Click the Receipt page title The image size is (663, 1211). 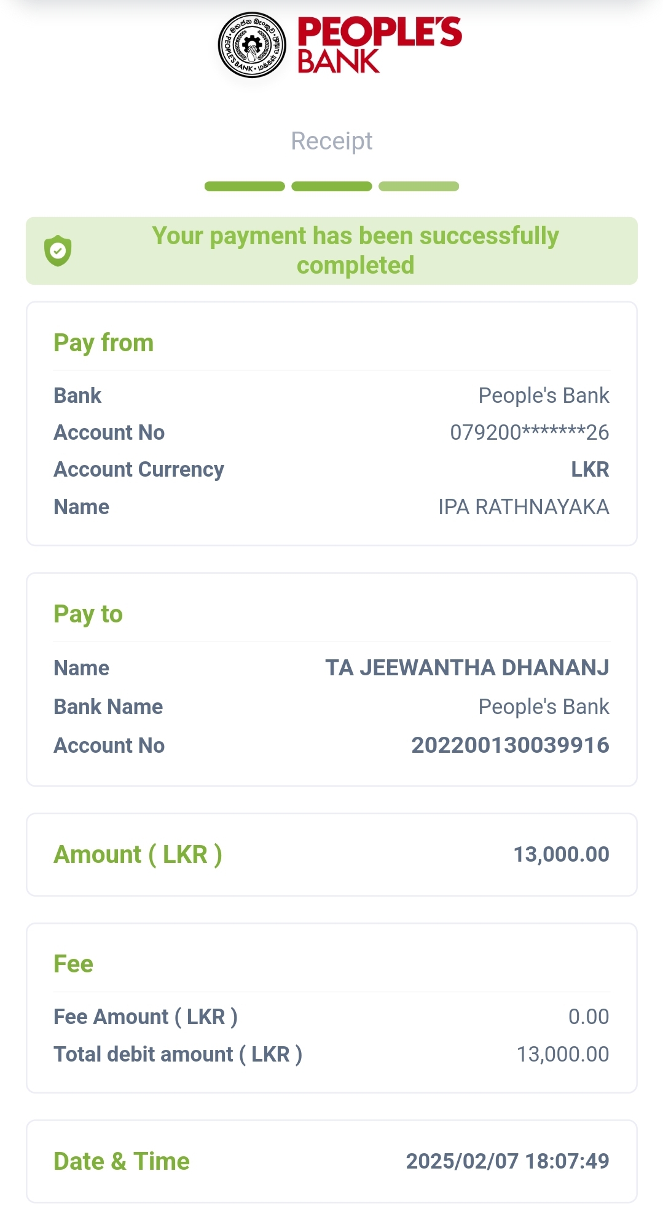click(x=332, y=141)
